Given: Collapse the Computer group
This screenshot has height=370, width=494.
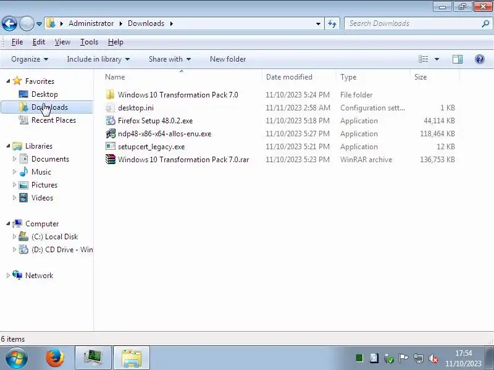Looking at the screenshot, I should click(x=8, y=223).
